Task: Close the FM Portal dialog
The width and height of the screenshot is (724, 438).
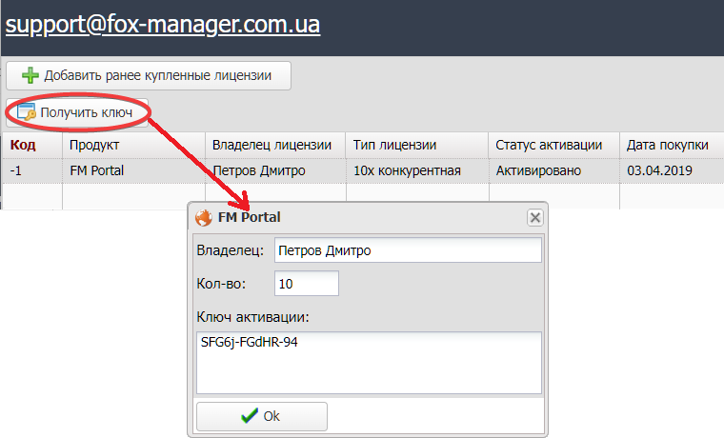Action: click(535, 217)
